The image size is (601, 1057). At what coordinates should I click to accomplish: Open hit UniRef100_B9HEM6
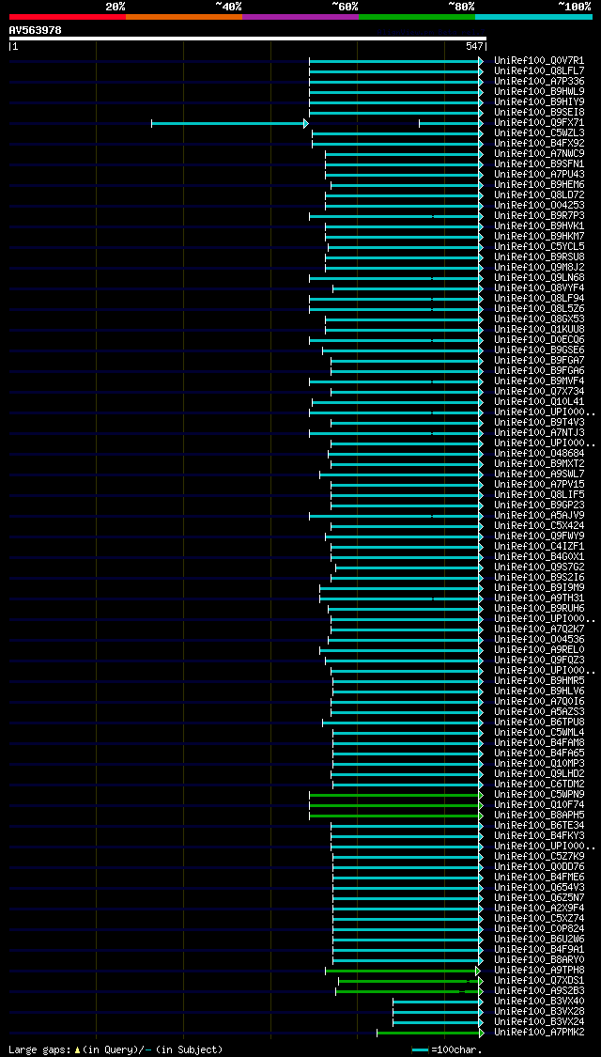539,185
